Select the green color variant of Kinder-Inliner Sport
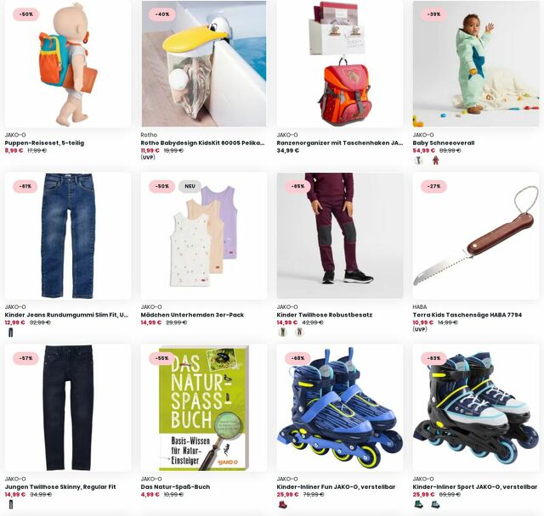The width and height of the screenshot is (544, 516). pyautogui.click(x=419, y=505)
